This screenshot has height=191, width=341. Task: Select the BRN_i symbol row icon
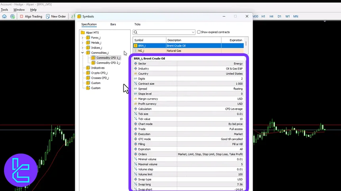tap(136, 46)
